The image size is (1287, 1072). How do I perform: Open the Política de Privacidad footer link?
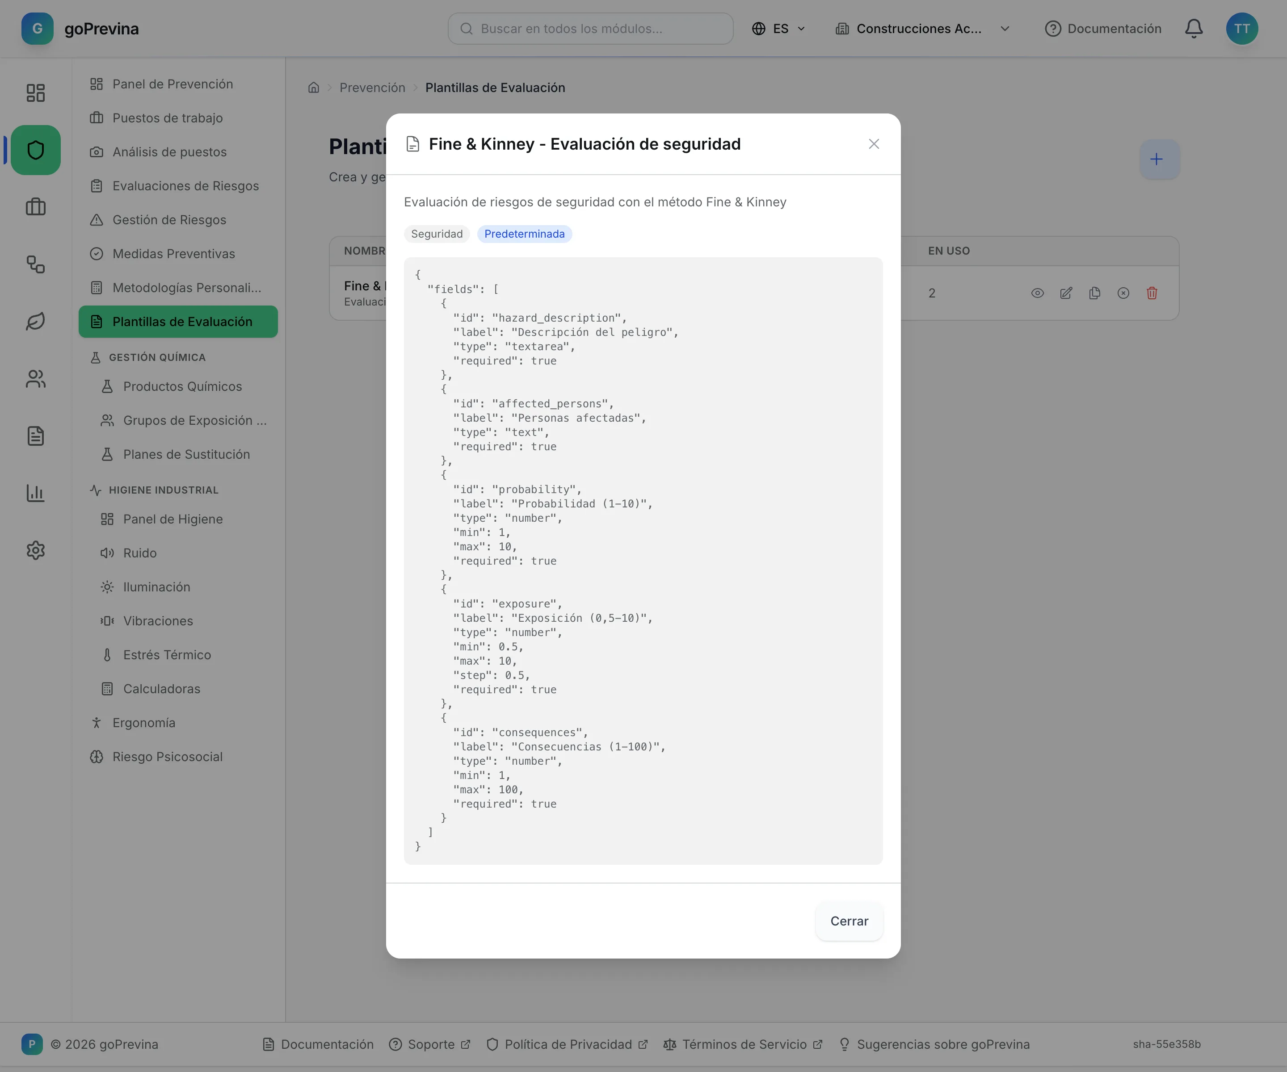pyautogui.click(x=567, y=1044)
